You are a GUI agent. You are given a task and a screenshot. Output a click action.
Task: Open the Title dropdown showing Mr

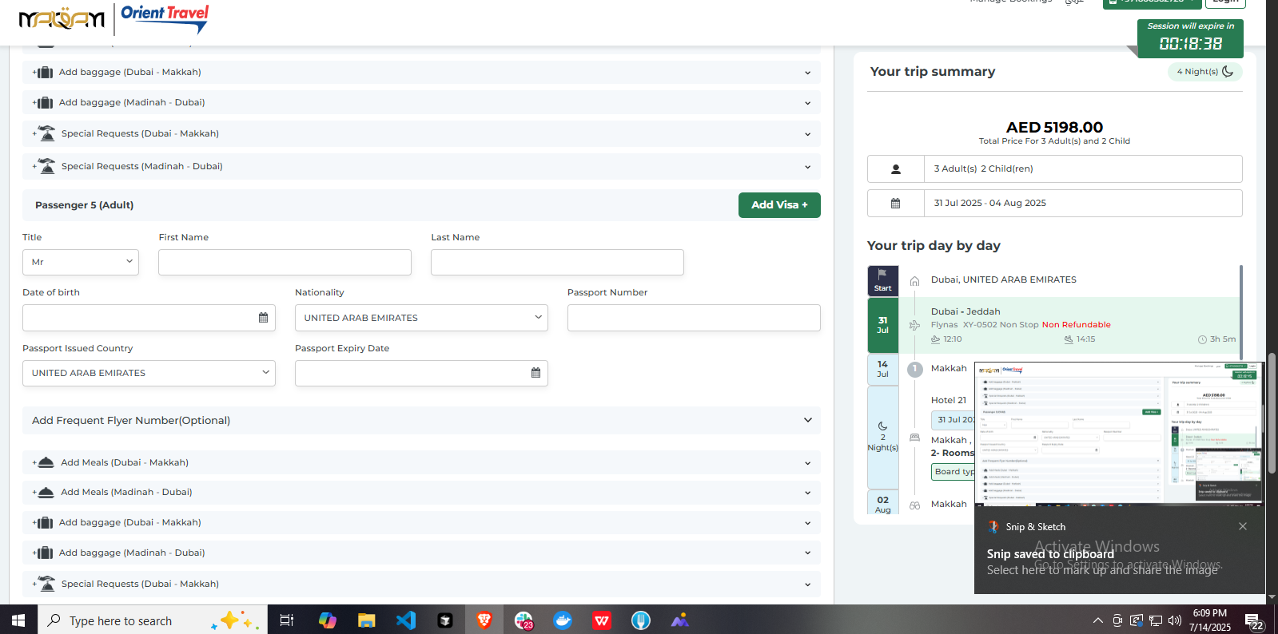point(81,262)
